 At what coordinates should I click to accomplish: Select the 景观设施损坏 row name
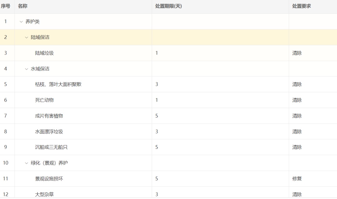[x=49, y=179]
